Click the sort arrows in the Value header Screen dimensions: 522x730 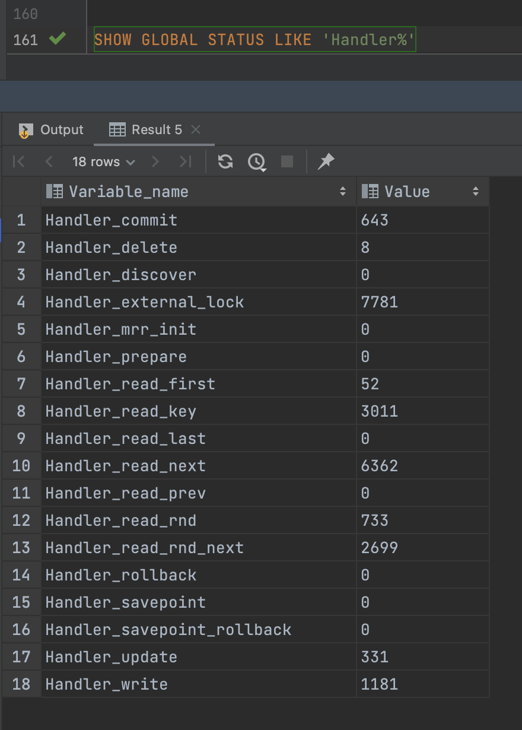pyautogui.click(x=475, y=192)
